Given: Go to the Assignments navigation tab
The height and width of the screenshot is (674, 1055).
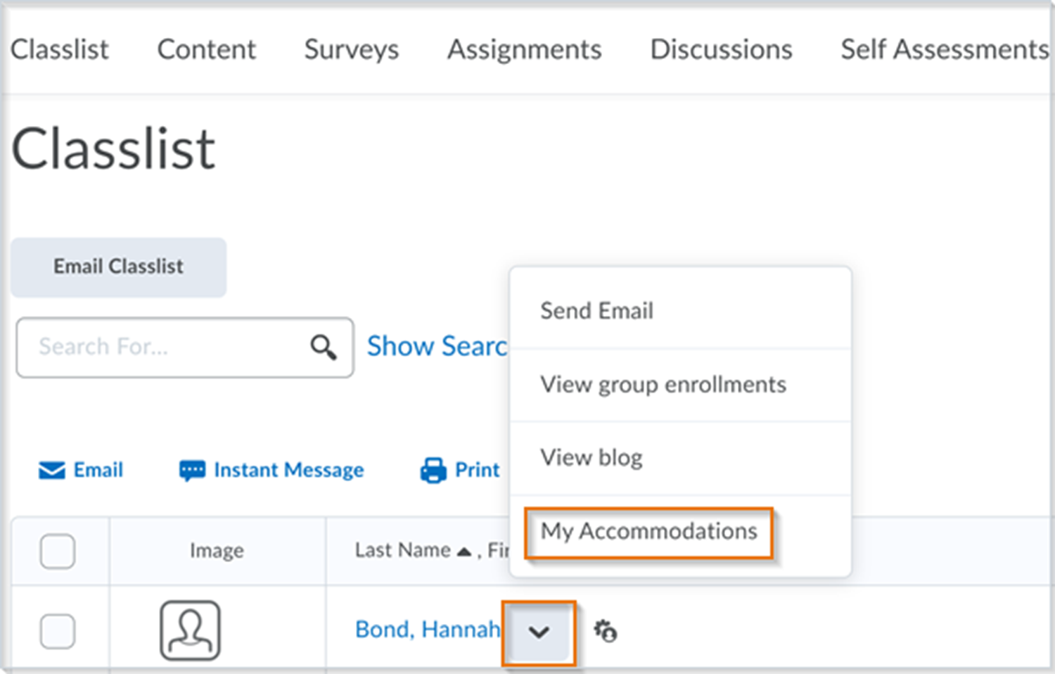Looking at the screenshot, I should click(524, 50).
